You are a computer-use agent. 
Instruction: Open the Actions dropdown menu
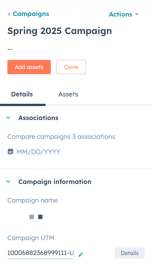(124, 14)
